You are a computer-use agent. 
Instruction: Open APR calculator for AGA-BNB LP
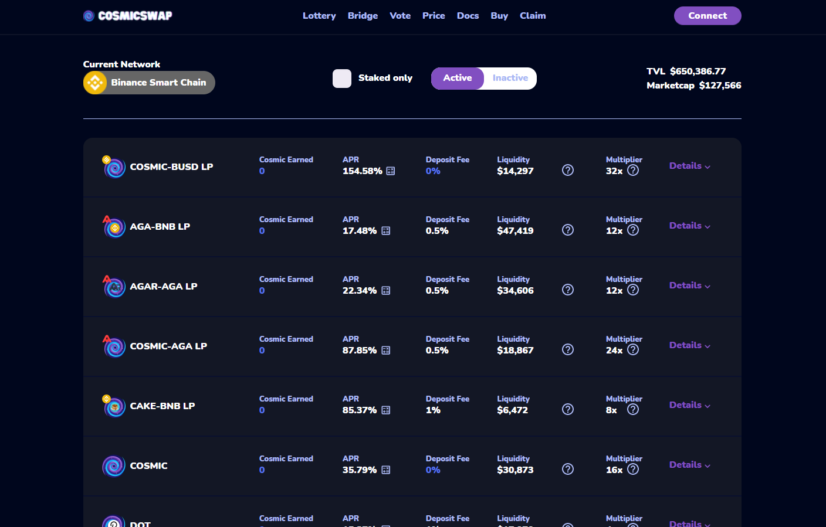point(386,231)
